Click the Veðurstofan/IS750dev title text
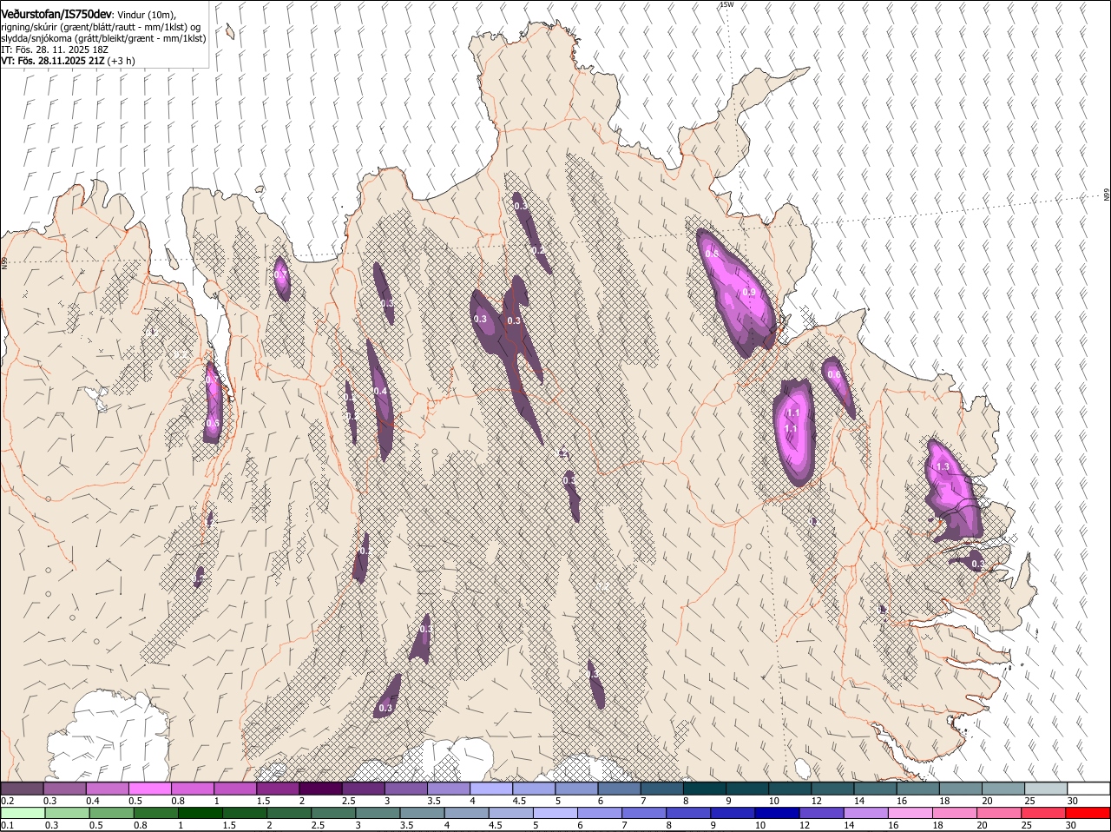The image size is (1111, 832). click(x=57, y=14)
